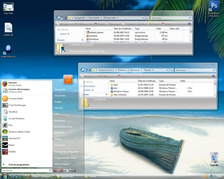
Task: Sort the Themes window by the Taille column
Action: pyautogui.click(x=182, y=81)
